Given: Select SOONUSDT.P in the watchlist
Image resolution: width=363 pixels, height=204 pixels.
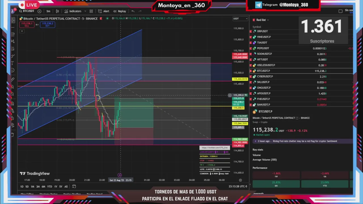Looking at the screenshot, I should coord(301,54).
